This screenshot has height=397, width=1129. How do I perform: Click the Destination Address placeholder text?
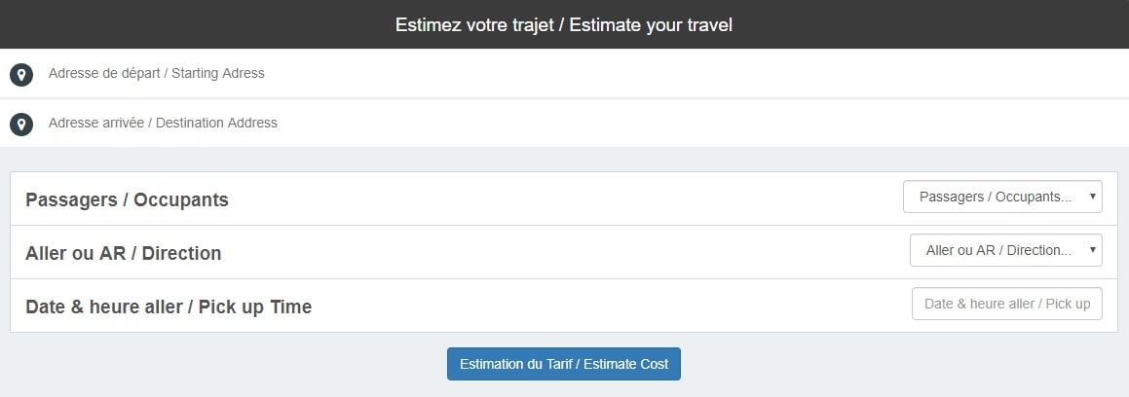click(163, 123)
